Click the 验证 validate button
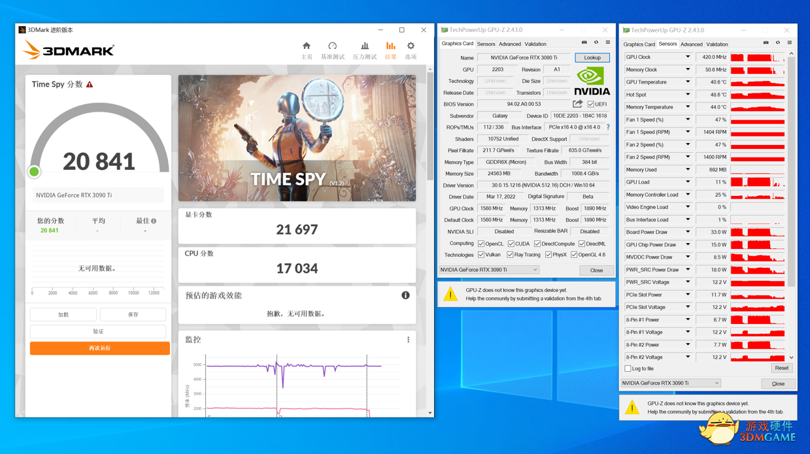Screen dimensions: 810x454 98,332
